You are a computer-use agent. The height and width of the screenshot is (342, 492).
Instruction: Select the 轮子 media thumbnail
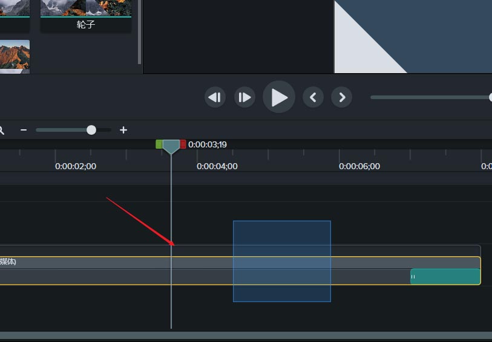pyautogui.click(x=86, y=15)
